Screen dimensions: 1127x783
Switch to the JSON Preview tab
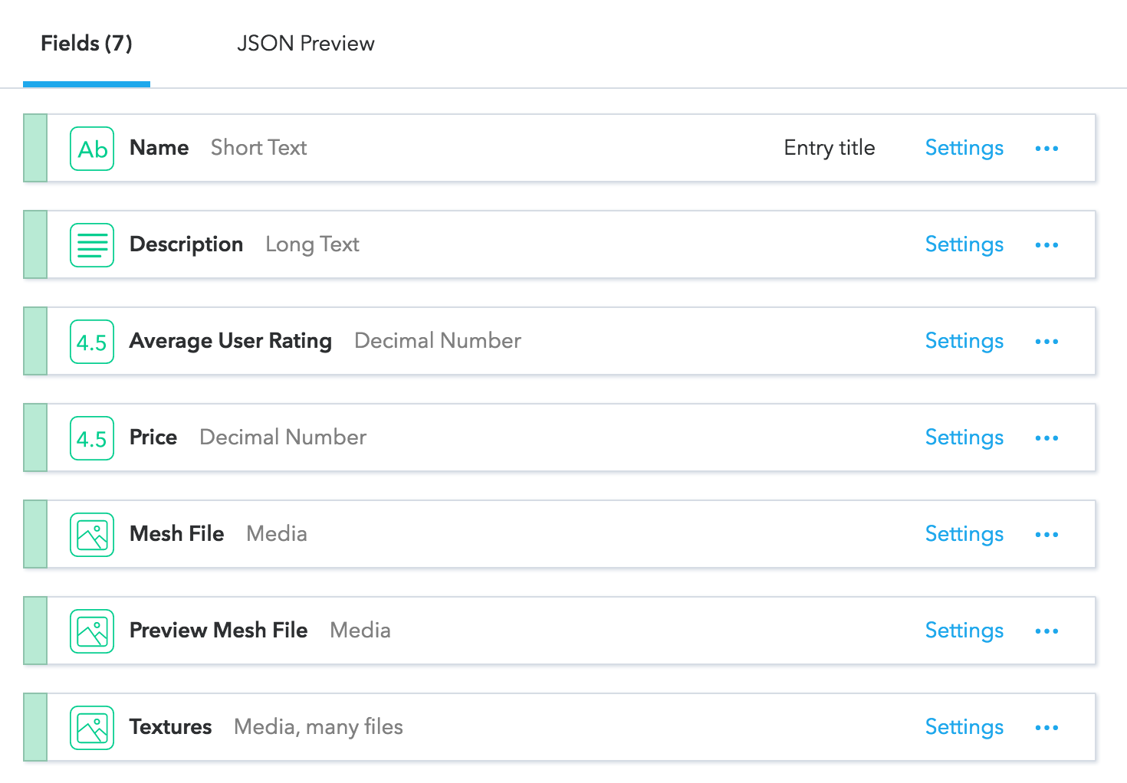(305, 44)
